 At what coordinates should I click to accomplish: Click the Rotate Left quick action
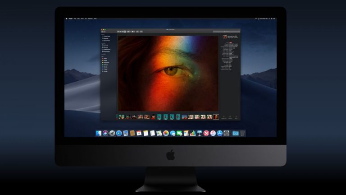pos(224,117)
